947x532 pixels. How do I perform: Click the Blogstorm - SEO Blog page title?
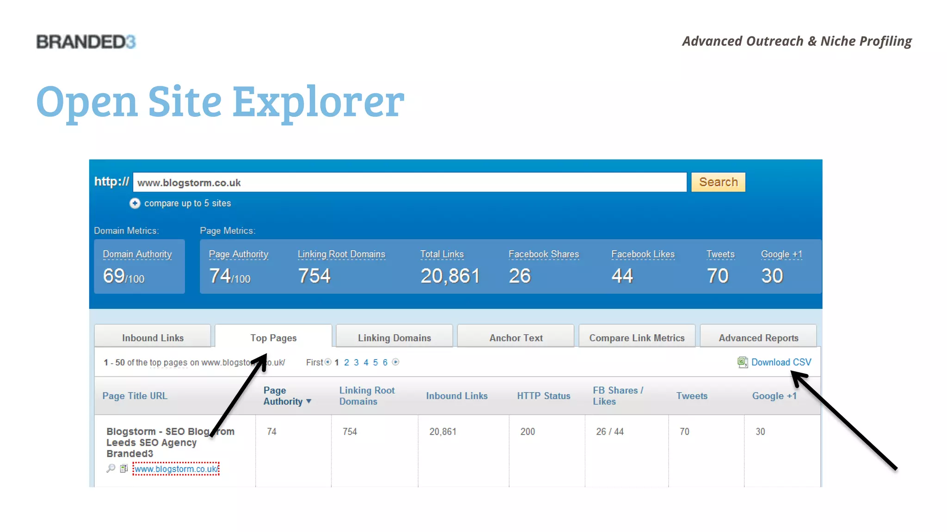[170, 442]
